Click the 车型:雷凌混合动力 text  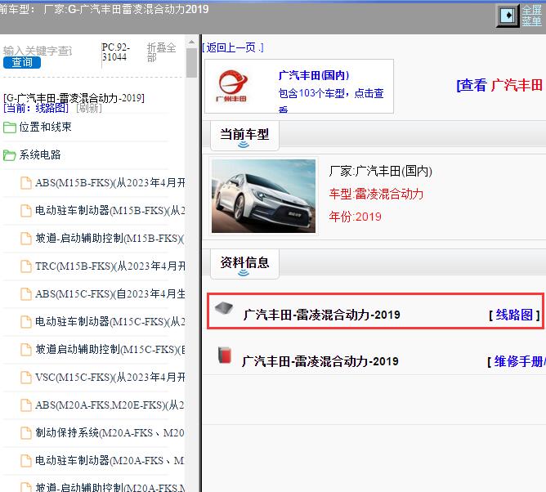click(376, 194)
